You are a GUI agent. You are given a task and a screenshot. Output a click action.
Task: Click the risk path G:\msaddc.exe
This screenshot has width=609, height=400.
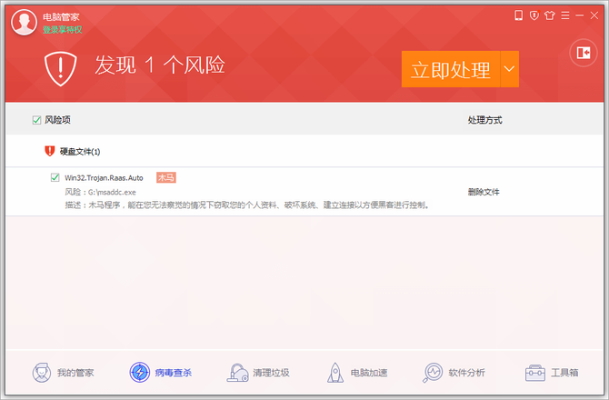coord(112,192)
